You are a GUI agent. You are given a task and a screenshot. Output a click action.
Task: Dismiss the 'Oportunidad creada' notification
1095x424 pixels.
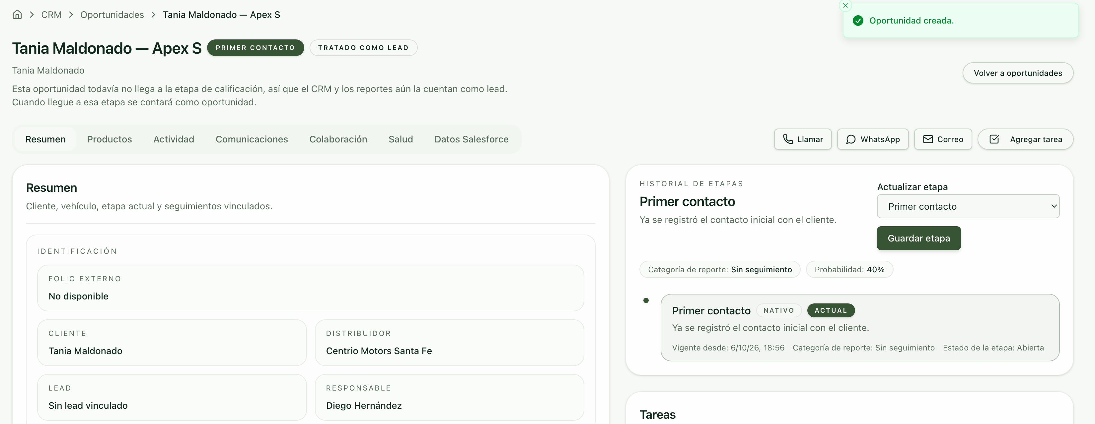[845, 6]
